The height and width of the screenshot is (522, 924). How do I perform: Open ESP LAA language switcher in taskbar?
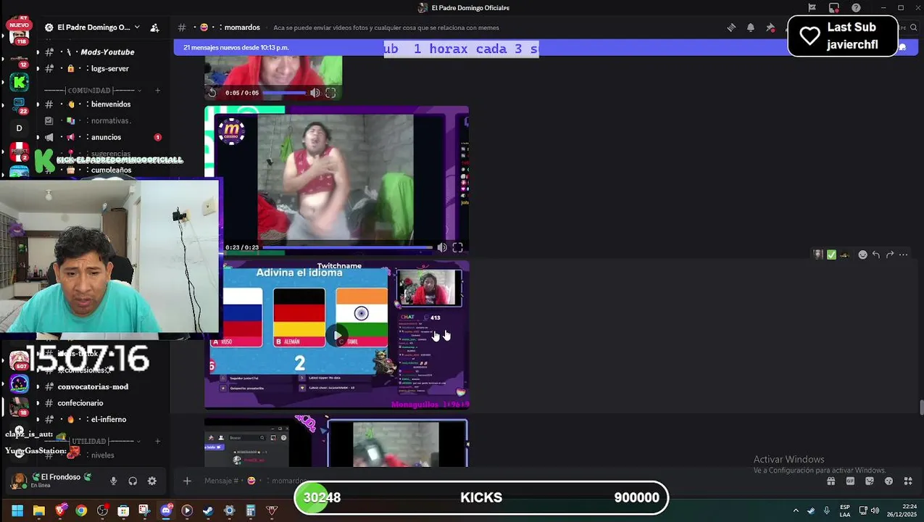(845, 510)
